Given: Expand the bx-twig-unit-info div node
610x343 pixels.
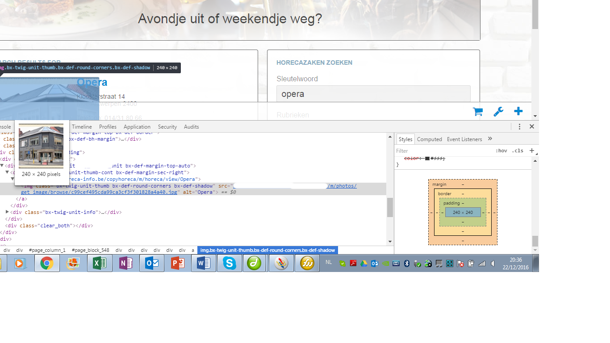Looking at the screenshot, I should click(8, 212).
